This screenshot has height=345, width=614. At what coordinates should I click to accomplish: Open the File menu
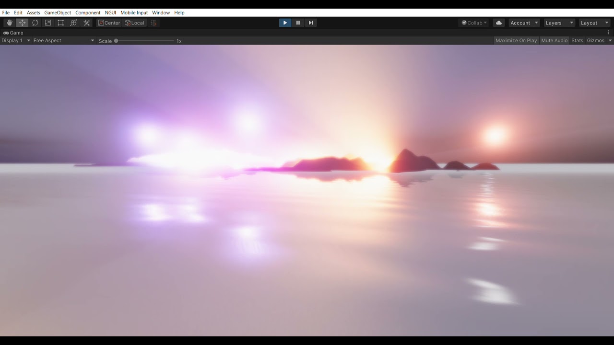tap(6, 12)
